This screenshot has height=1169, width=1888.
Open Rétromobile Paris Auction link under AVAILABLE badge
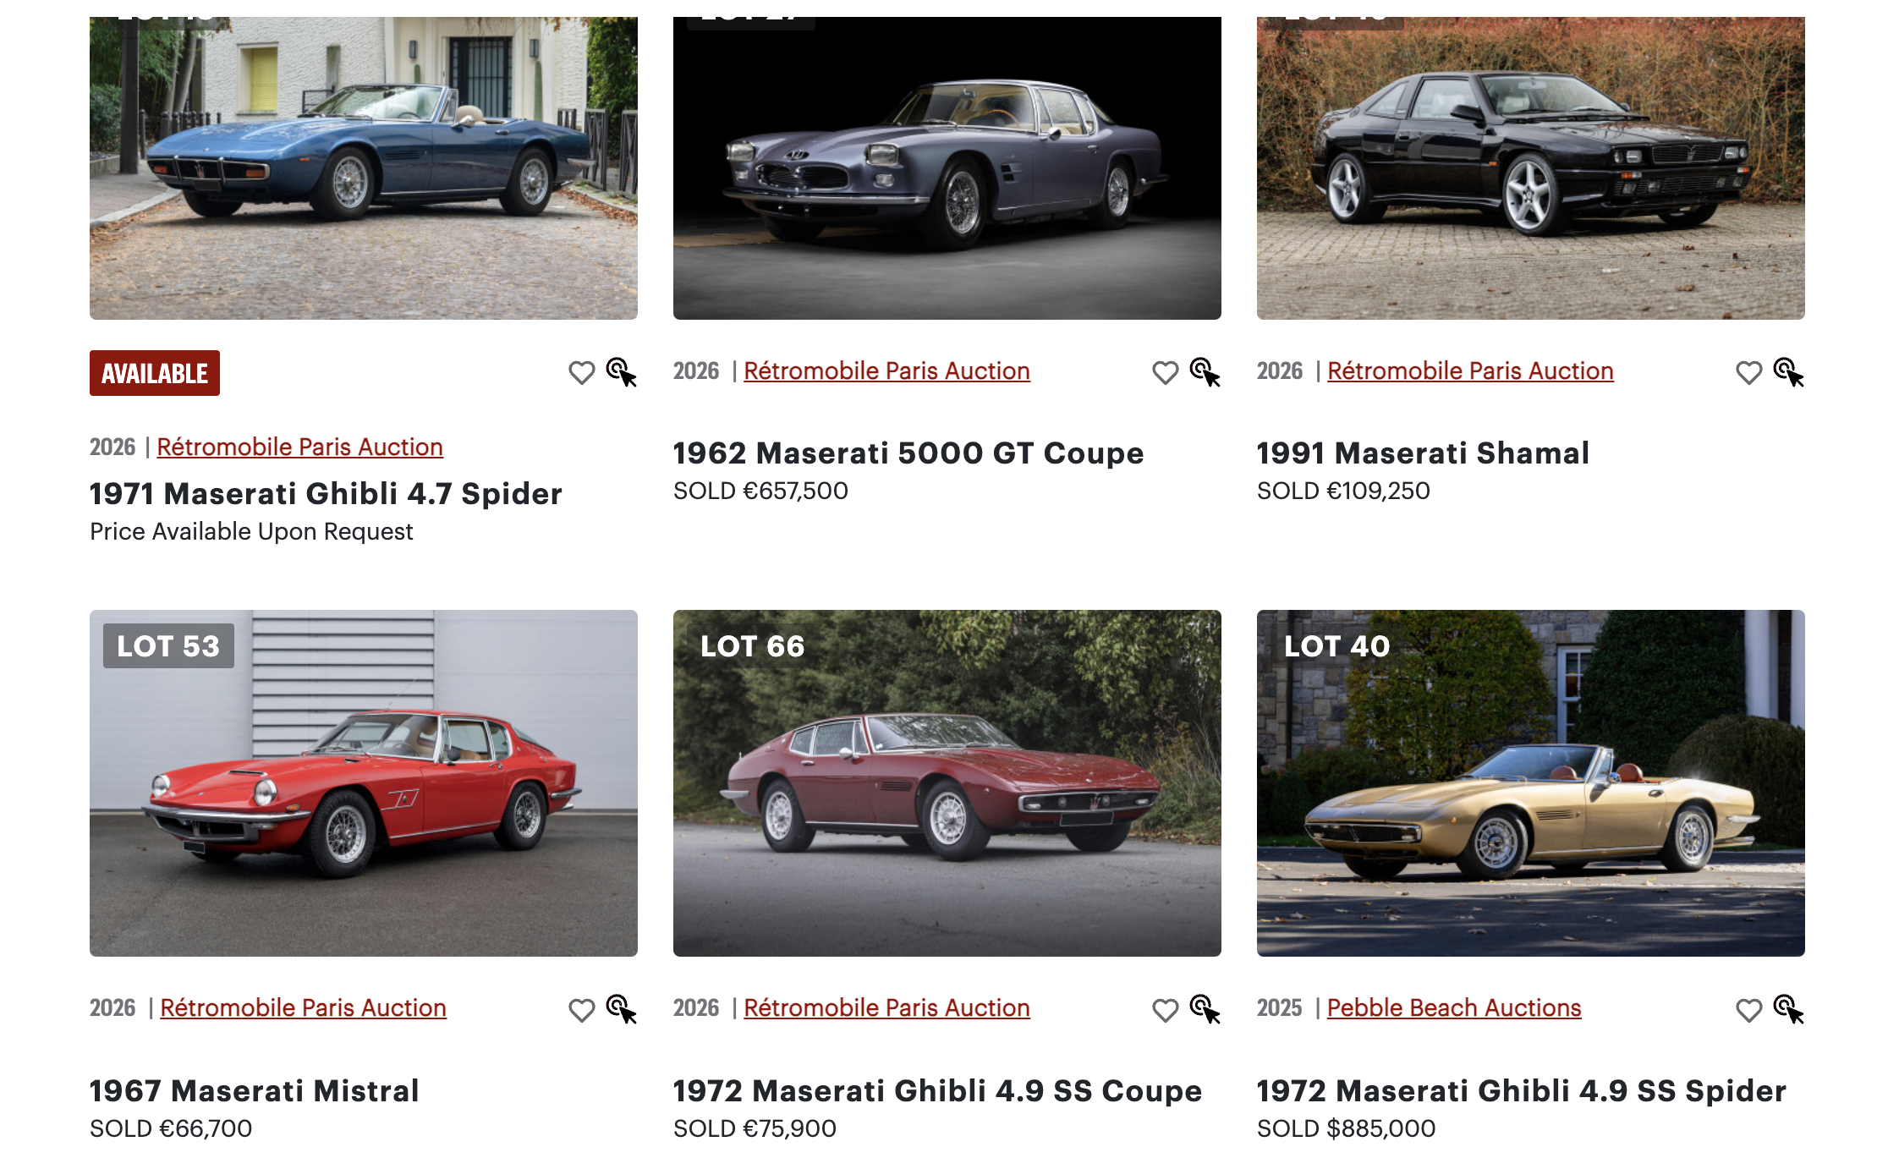point(299,447)
